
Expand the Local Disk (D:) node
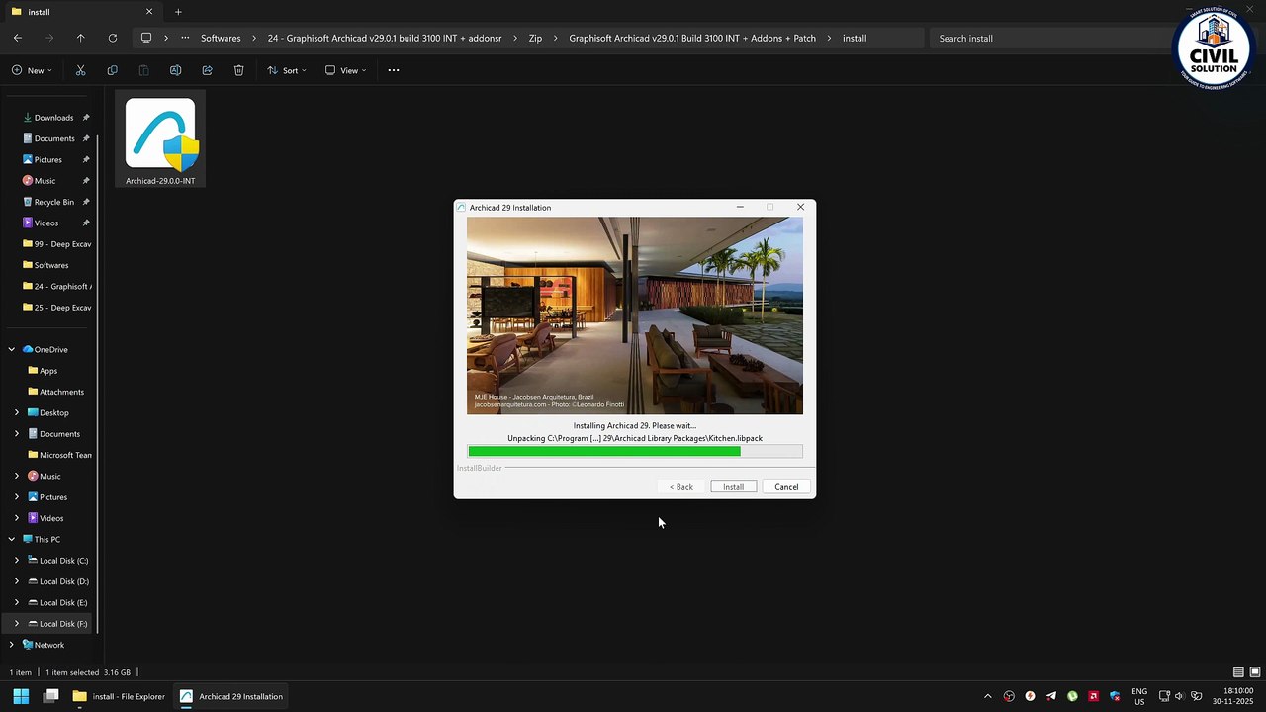coord(17,581)
